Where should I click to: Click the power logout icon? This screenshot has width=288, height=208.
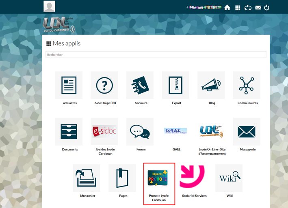[266, 7]
